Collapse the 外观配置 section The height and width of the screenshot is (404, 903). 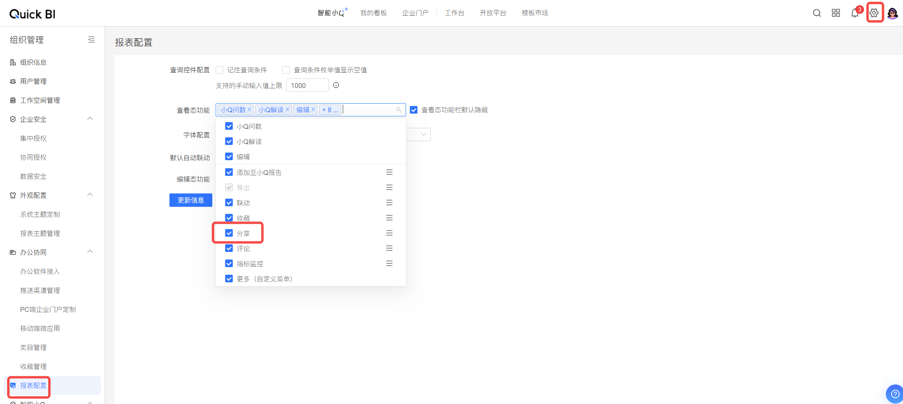point(90,195)
